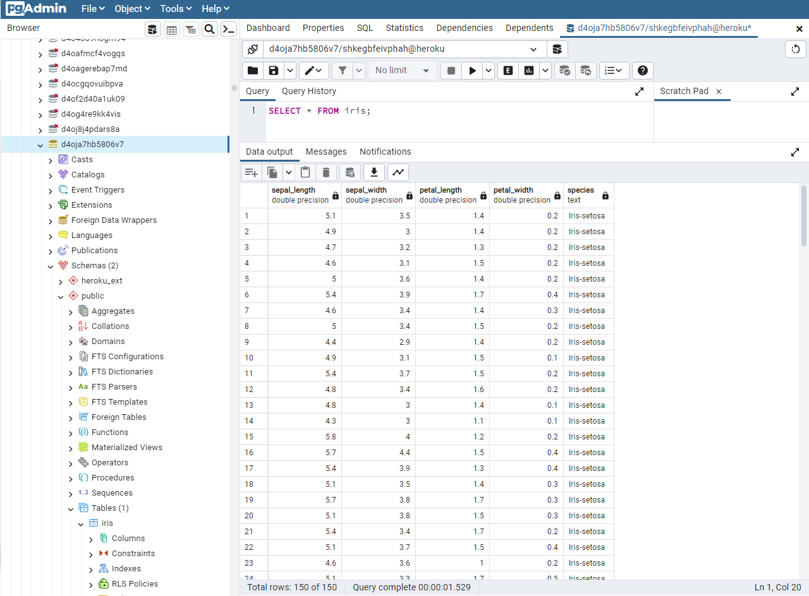Click the Save File floppy icon
This screenshot has height=596, width=809.
pyautogui.click(x=274, y=71)
